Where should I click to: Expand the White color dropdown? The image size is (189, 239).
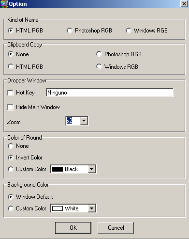(92, 208)
